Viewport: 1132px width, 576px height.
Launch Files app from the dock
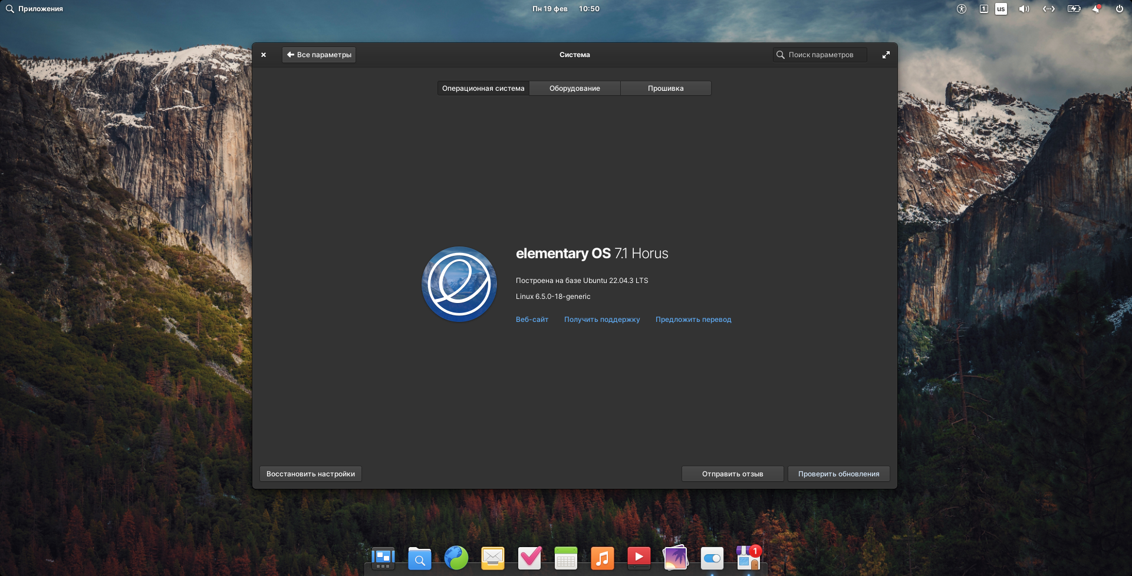click(x=420, y=558)
